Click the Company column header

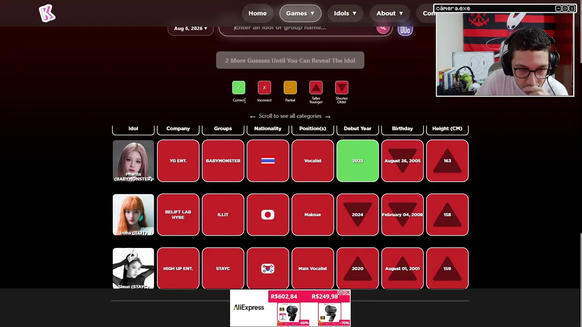[178, 129]
